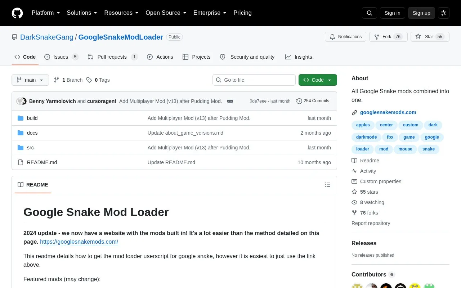Open the green Code dropdown
The image size is (461, 288).
coord(318,80)
